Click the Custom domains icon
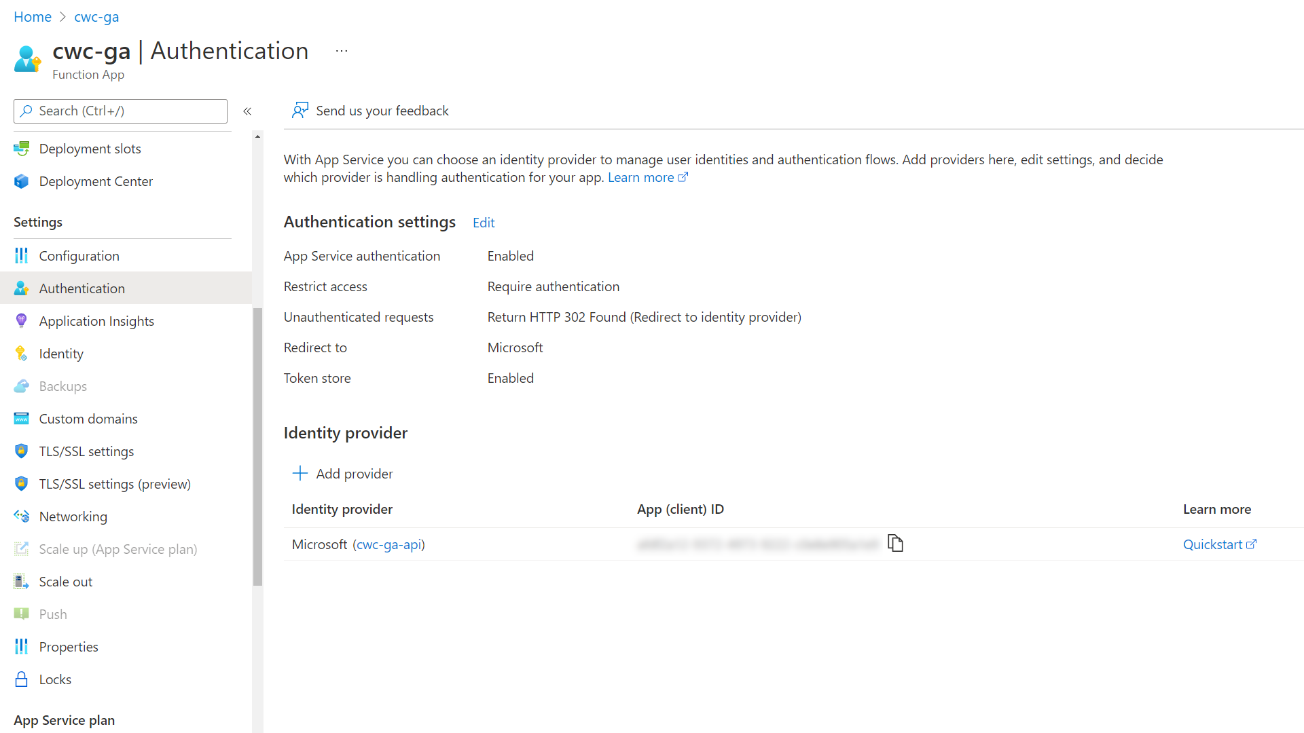 21,418
